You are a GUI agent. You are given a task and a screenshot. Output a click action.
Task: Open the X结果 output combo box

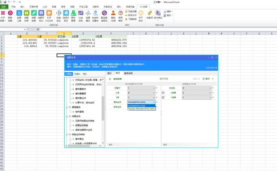click(x=197, y=93)
